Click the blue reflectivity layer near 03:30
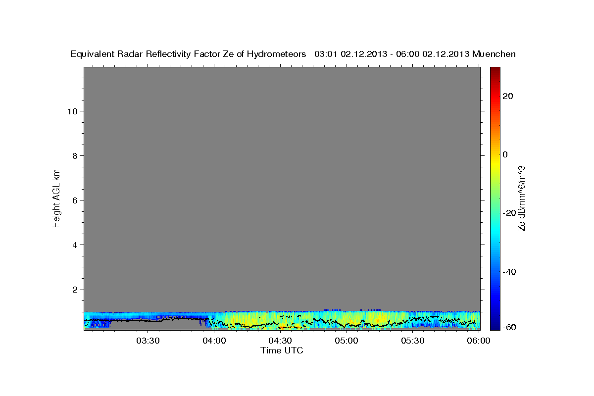The height and width of the screenshot is (396, 594). (x=148, y=316)
